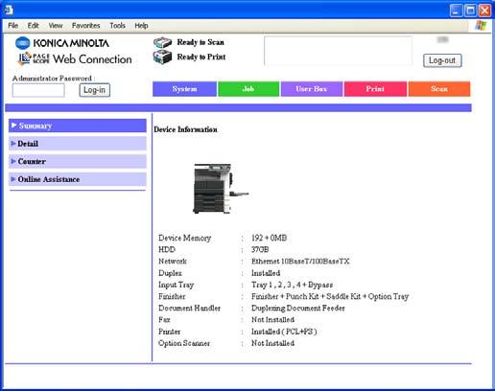Open the pink Print tab

point(375,89)
